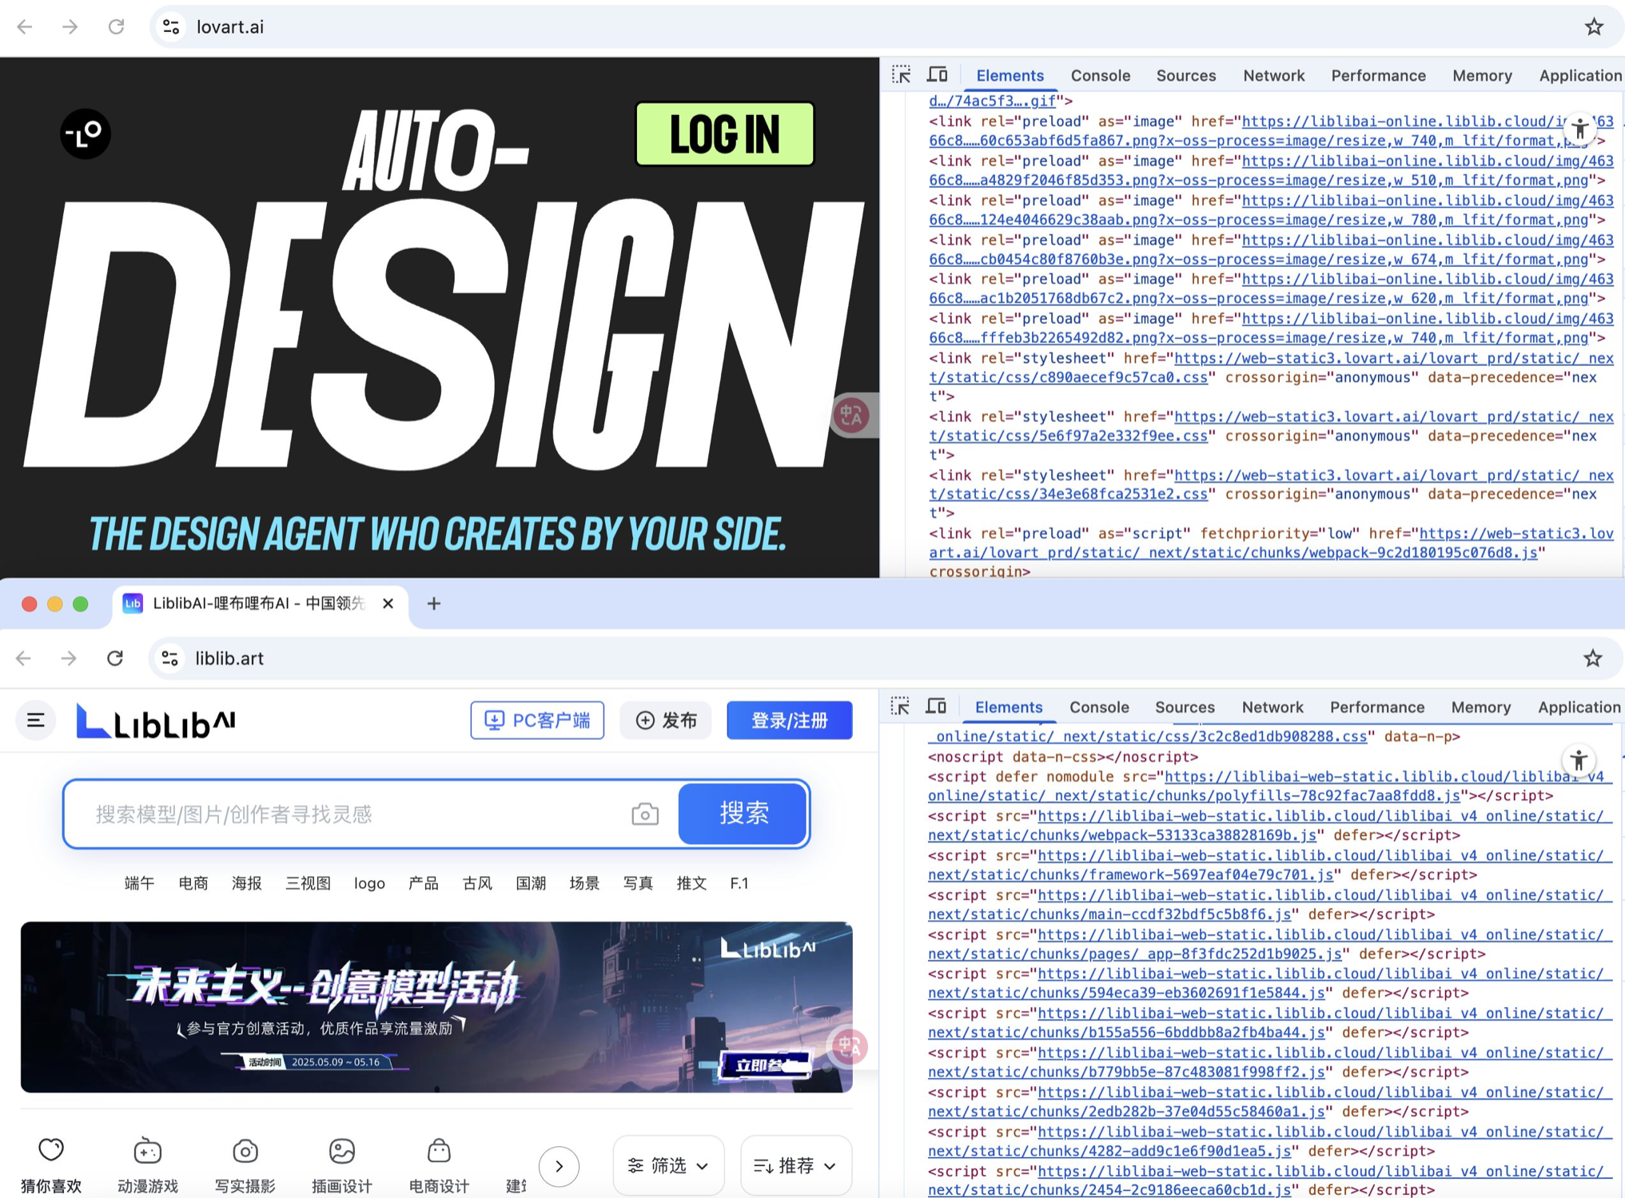Select the logo search tag

369,883
